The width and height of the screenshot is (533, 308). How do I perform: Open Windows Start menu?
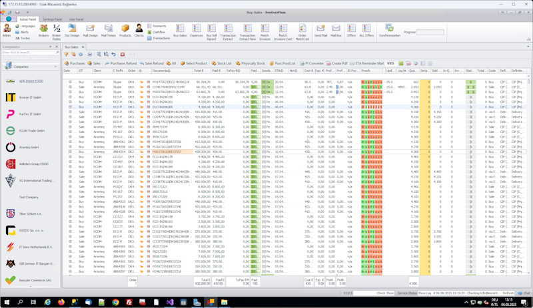tap(7, 302)
